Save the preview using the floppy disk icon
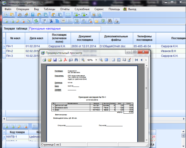Viewport: 186px width, 148px height. (55, 60)
